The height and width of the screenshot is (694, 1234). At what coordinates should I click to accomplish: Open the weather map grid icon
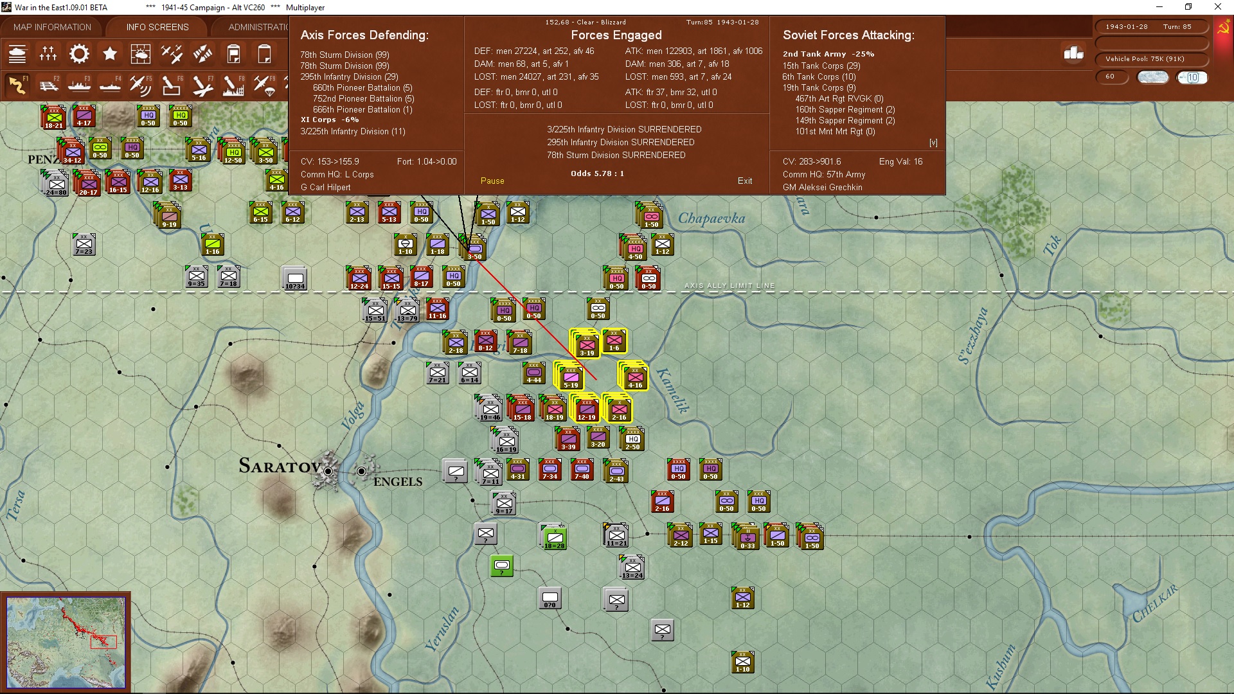140,54
